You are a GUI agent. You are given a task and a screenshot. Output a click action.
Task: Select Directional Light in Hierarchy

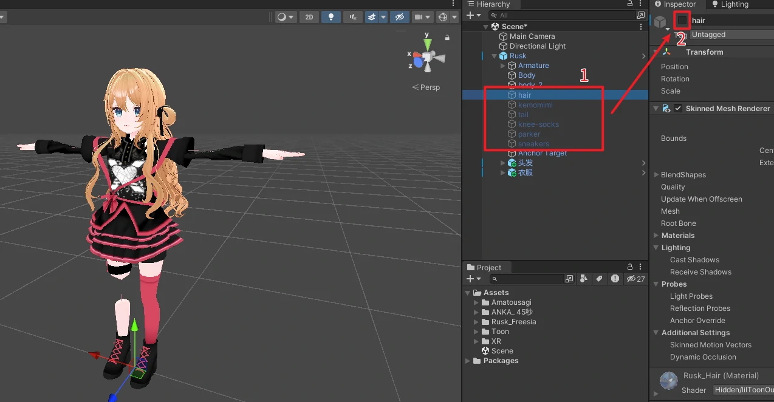(x=537, y=46)
